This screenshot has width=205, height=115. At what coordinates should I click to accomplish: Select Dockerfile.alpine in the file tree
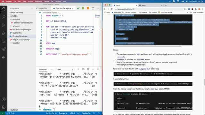[x=20, y=36]
